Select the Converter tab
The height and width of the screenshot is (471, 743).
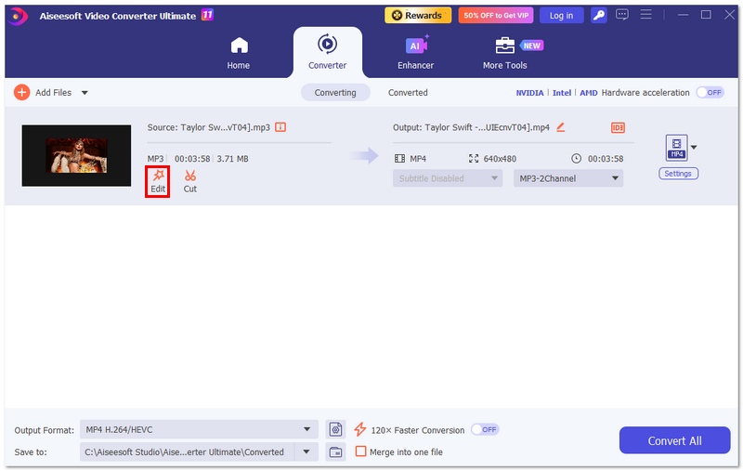tap(328, 53)
